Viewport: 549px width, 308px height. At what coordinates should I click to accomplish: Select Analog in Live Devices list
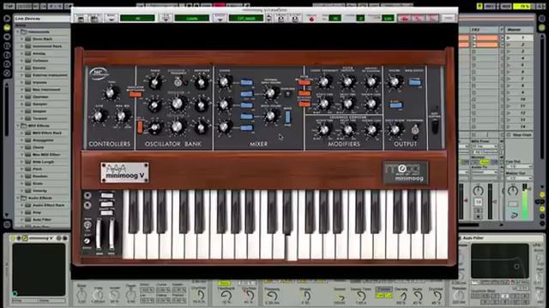tap(39, 53)
